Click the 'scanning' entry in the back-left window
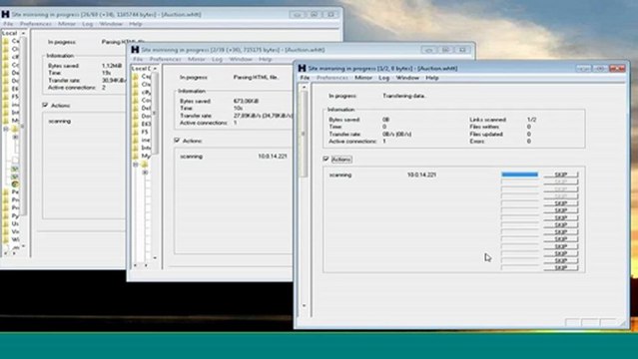 [59, 121]
